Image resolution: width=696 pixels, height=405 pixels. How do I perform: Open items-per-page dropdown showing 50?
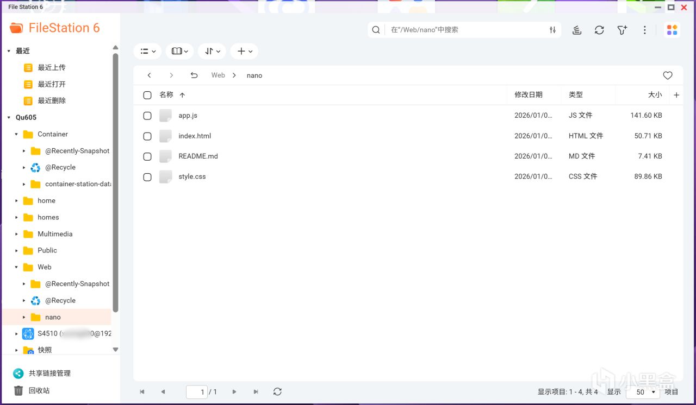click(643, 392)
